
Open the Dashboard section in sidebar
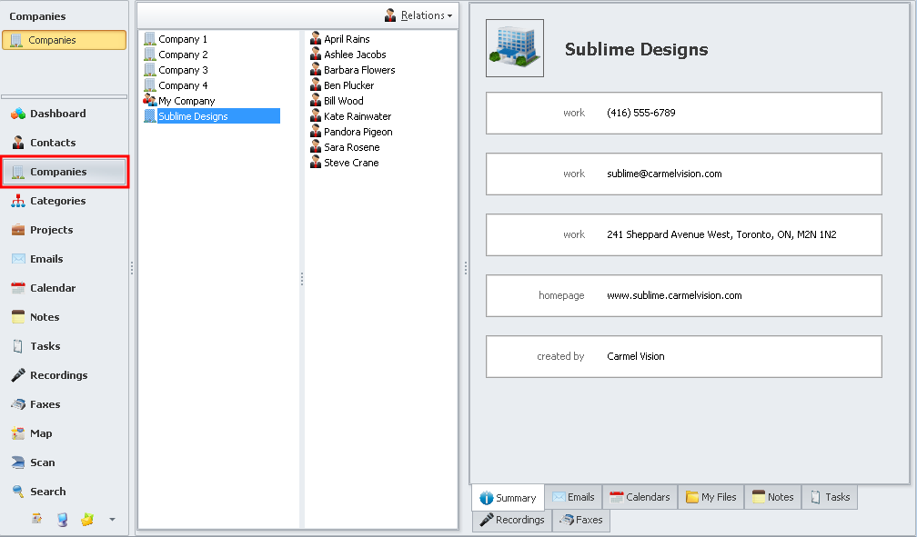tap(56, 114)
